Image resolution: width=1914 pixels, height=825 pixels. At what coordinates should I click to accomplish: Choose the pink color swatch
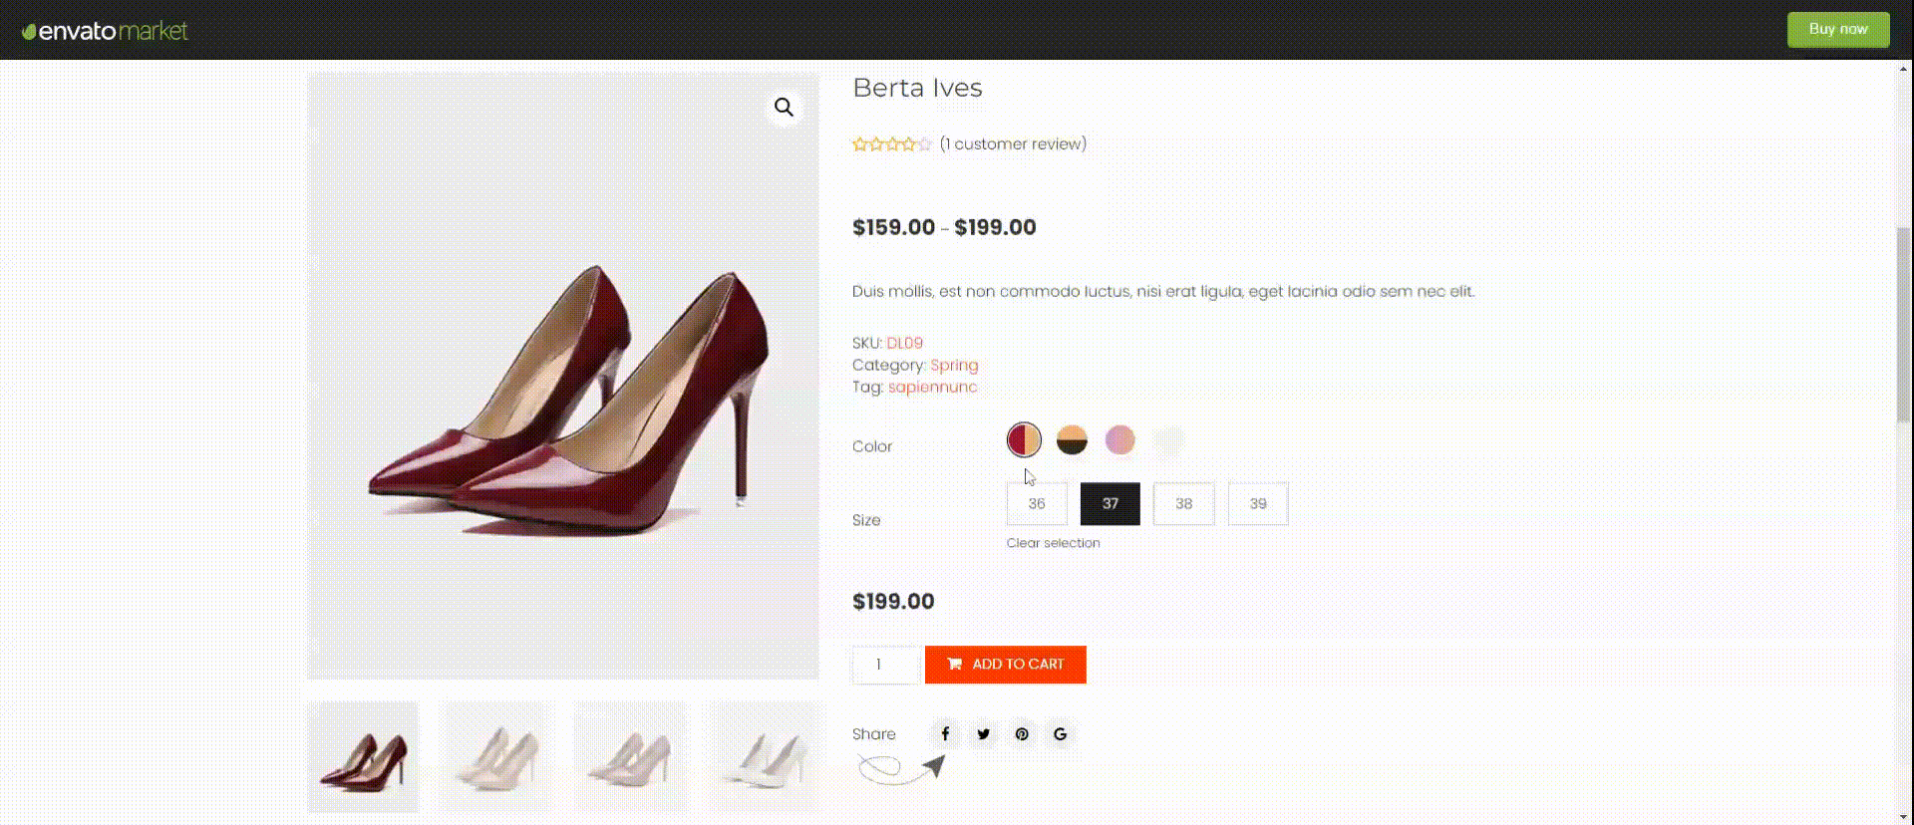1119,439
